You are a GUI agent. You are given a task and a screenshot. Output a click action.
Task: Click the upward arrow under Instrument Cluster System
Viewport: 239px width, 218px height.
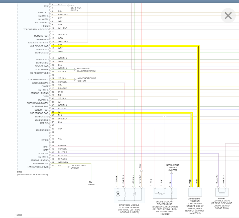pos(172,173)
